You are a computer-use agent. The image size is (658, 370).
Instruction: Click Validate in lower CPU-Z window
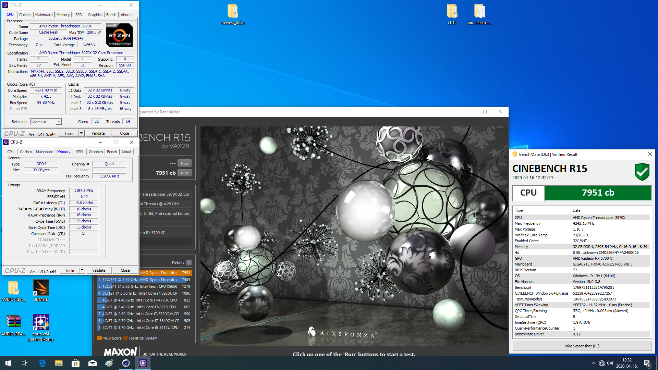tap(99, 270)
